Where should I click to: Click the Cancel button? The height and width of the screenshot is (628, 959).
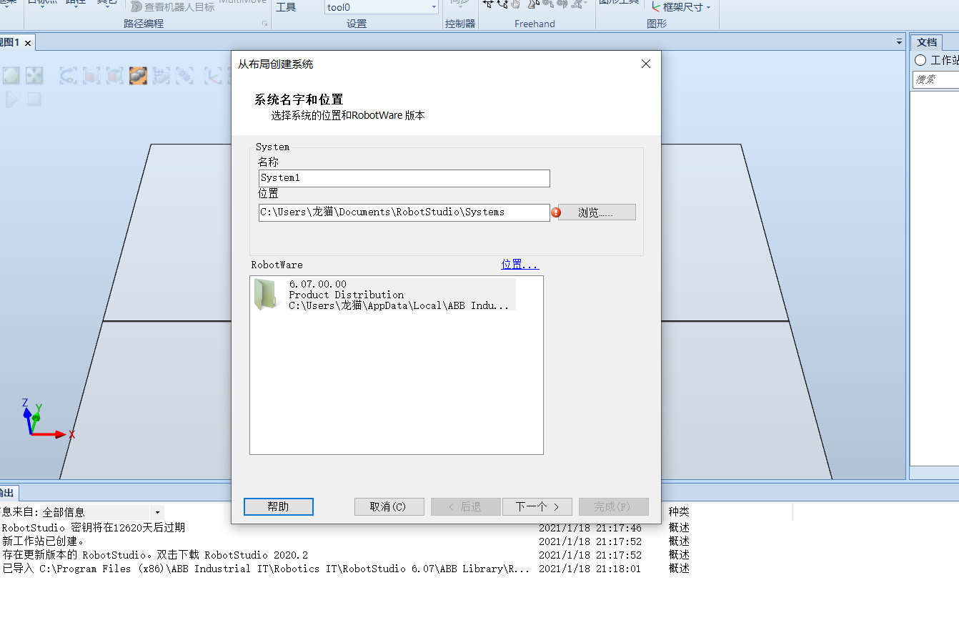pyautogui.click(x=389, y=506)
